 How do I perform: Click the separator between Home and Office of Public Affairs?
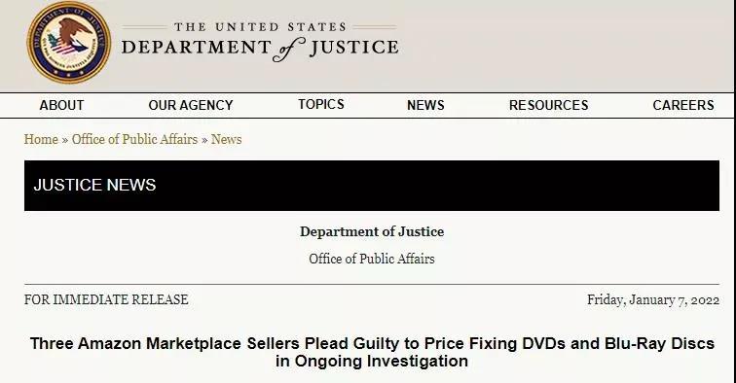tap(65, 140)
